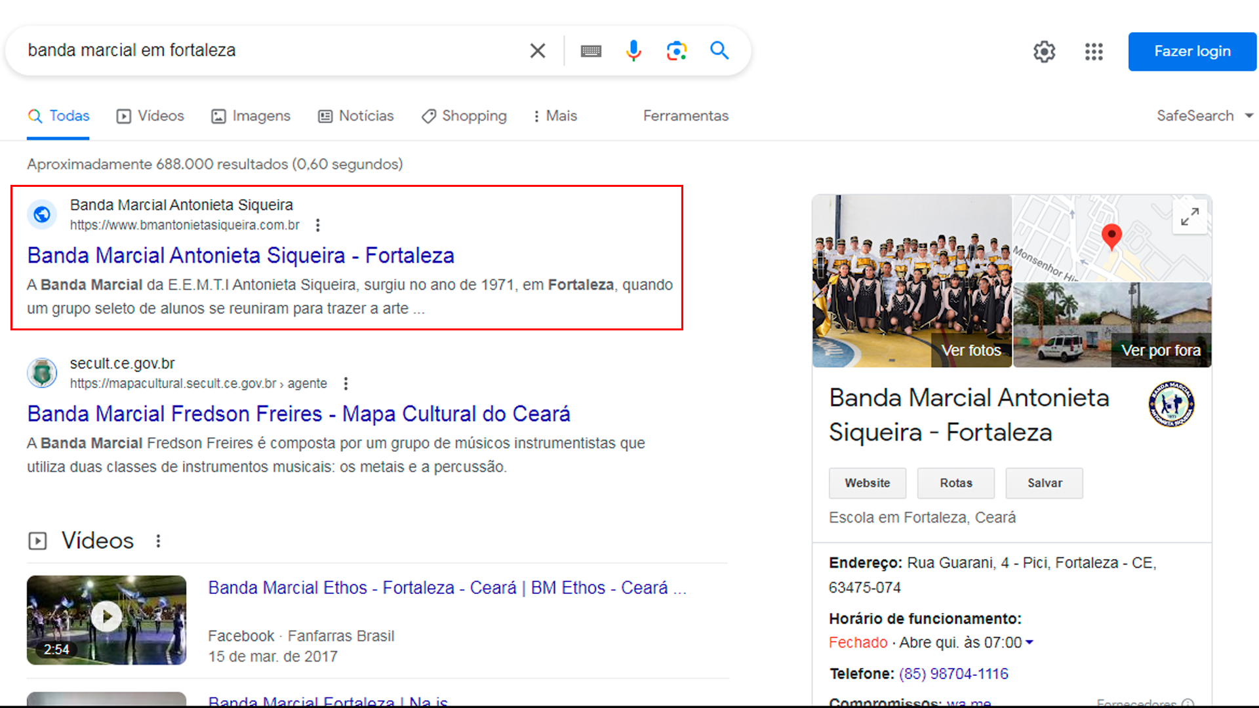
Task: Open Banda Marcial Ethos - Fortaleza video link
Action: (447, 588)
